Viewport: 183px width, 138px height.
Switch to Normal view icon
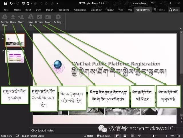(x=118, y=136)
